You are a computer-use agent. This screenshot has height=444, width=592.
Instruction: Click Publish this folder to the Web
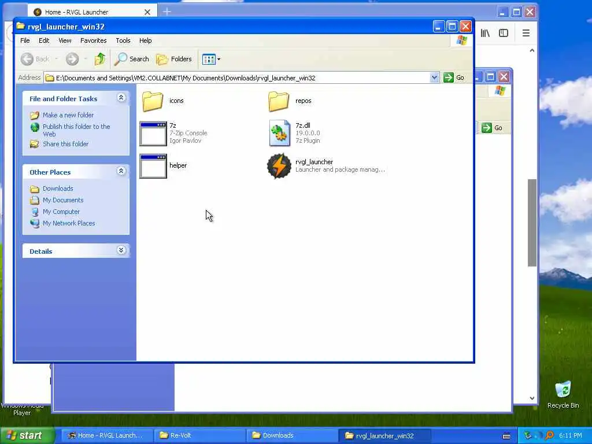pos(76,130)
